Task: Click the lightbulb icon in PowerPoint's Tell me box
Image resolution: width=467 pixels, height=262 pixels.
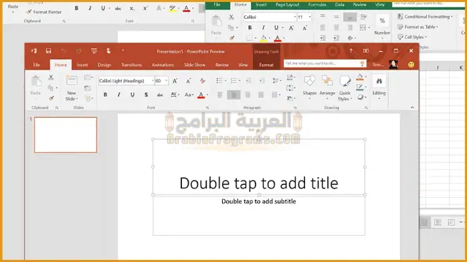Action: (x=362, y=63)
